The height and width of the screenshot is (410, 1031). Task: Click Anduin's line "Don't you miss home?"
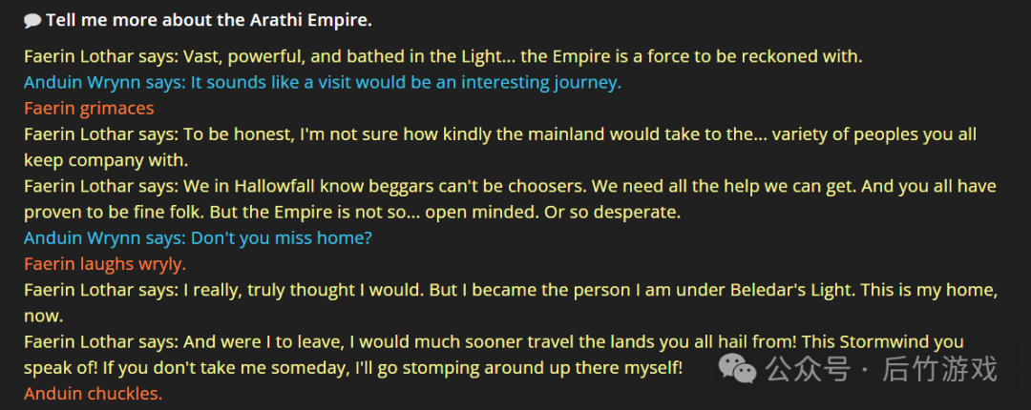click(x=198, y=237)
